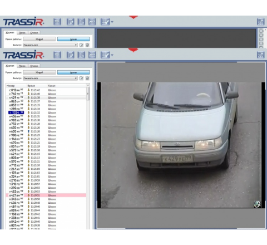Select the picture graph icon in the lower toolbar
This screenshot has width=267, height=245.
[92, 55]
